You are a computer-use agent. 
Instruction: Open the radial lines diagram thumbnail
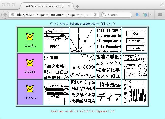82,40
